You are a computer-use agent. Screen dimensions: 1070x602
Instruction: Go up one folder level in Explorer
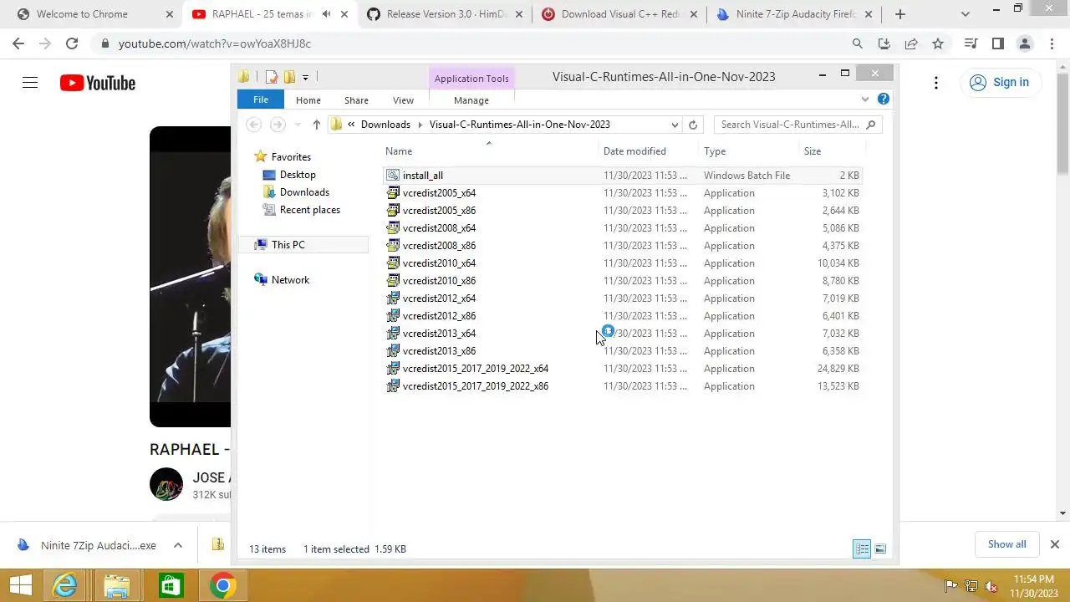[x=316, y=125]
